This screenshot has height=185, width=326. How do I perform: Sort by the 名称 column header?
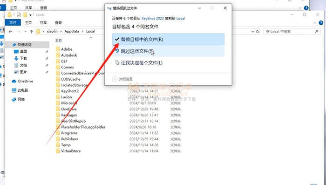click(59, 41)
